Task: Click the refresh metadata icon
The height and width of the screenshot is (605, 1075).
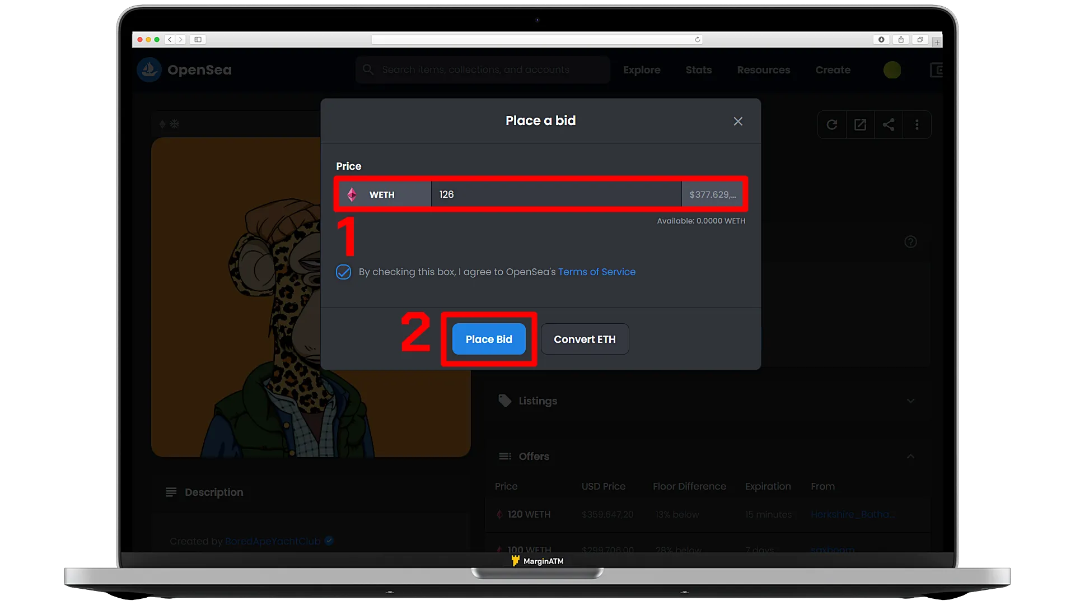Action: [832, 124]
